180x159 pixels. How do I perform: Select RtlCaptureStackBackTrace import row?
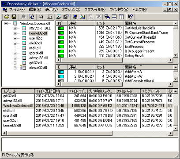(115, 33)
